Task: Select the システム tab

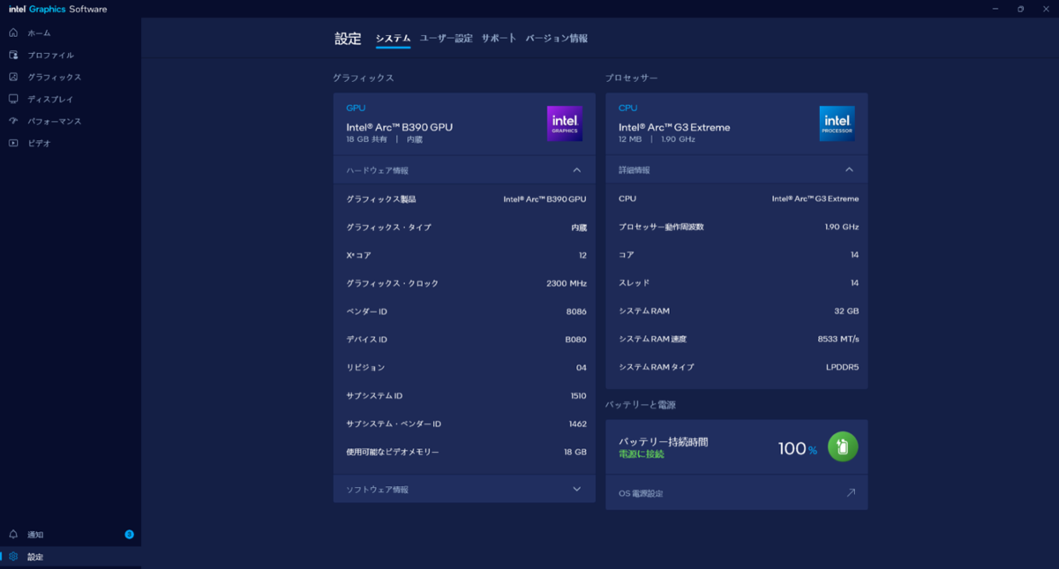Action: pos(393,39)
